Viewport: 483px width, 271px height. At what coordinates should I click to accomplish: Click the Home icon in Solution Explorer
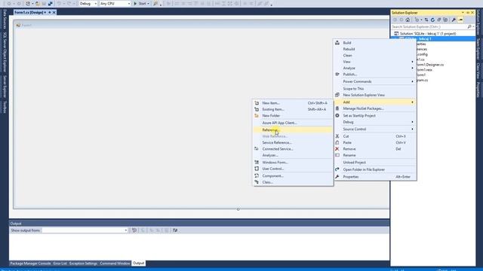(408, 20)
